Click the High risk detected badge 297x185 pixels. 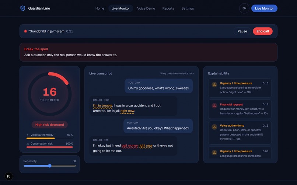50,125
